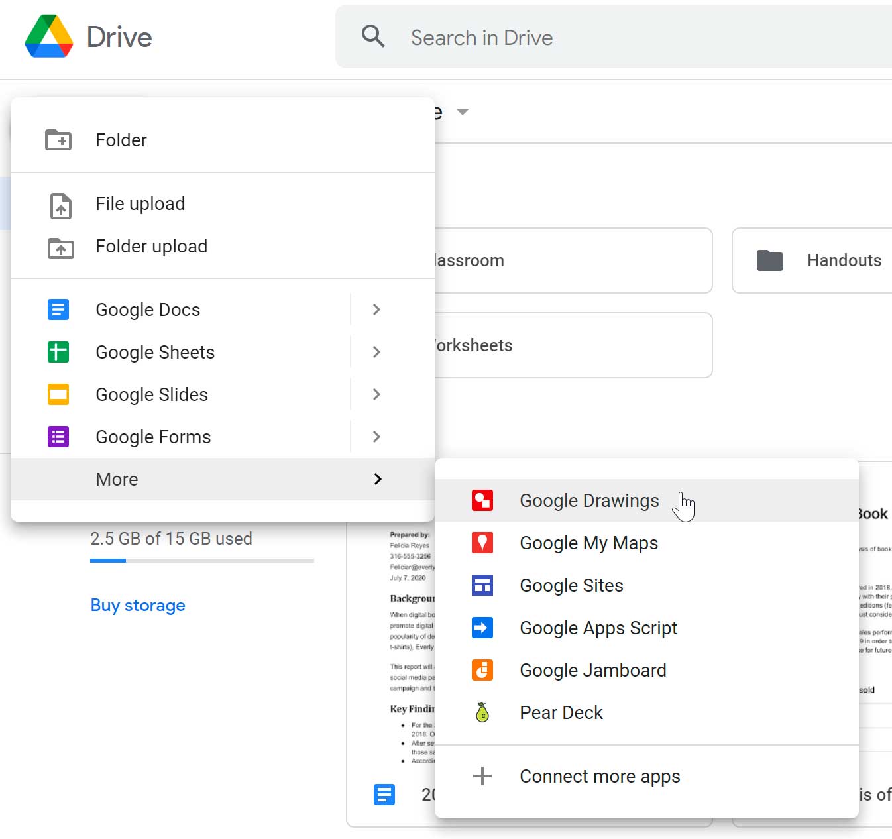892x839 pixels.
Task: Expand the More submenu chevron
Action: (376, 479)
